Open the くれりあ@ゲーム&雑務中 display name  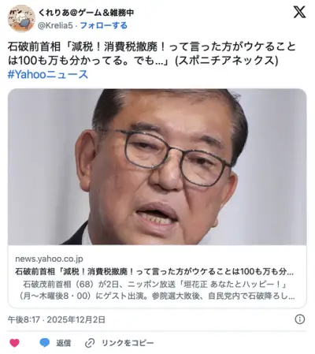coord(86,13)
